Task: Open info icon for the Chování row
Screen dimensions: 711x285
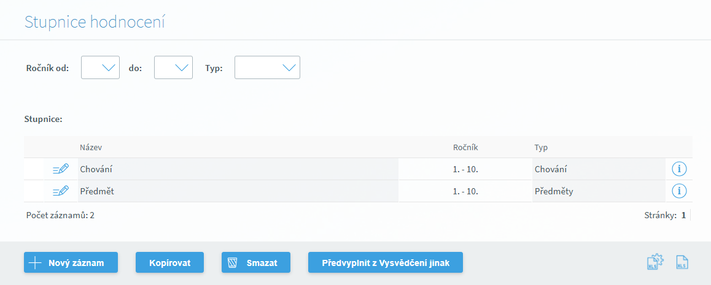Action: (678, 169)
